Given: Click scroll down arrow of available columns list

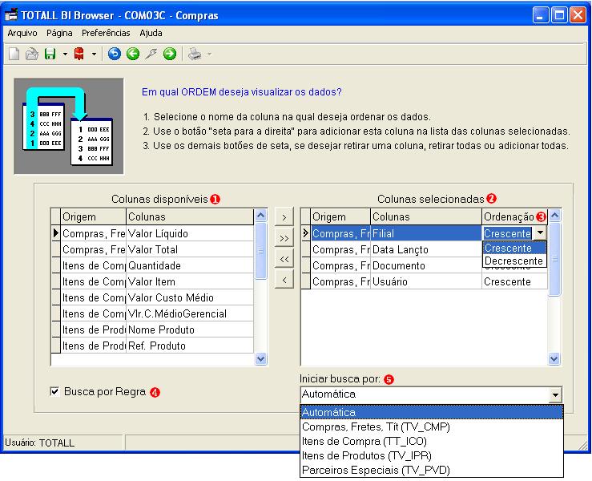Looking at the screenshot, I should (261, 358).
